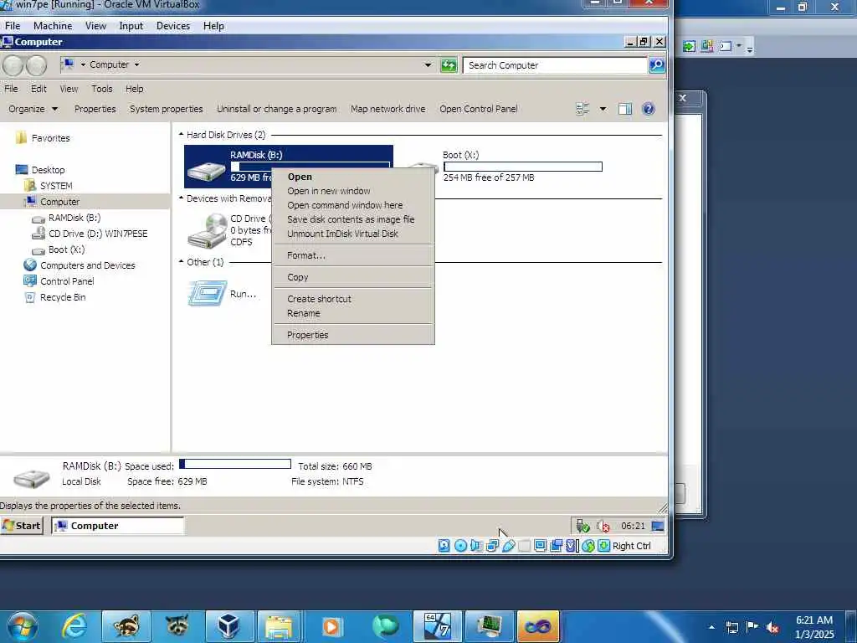Screen dimensions: 857x643
Task: Click the green refresh button beside address bar
Action: 449,65
